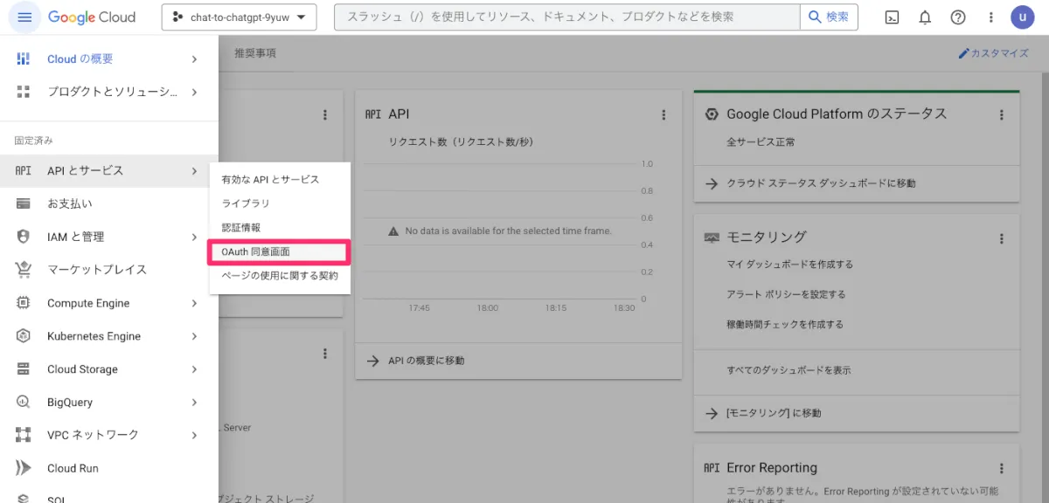Open user account avatar

tap(1022, 17)
